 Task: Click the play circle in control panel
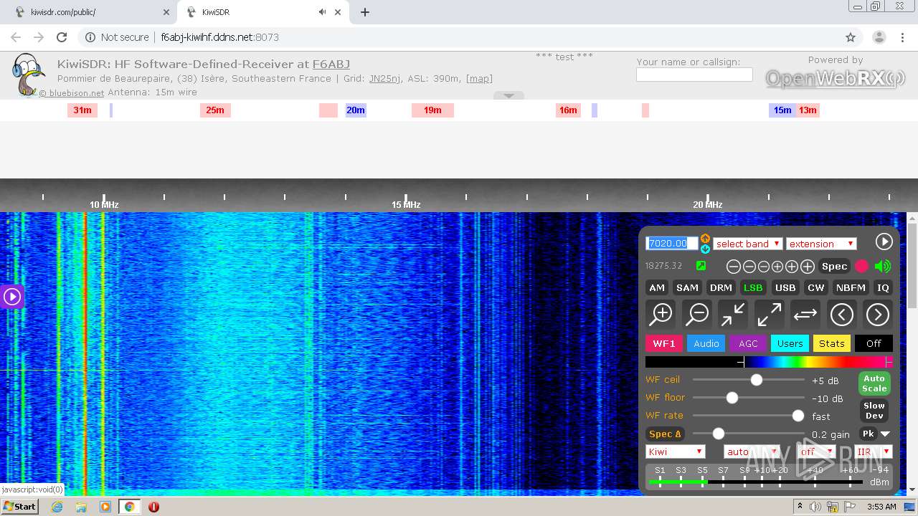[x=884, y=242]
